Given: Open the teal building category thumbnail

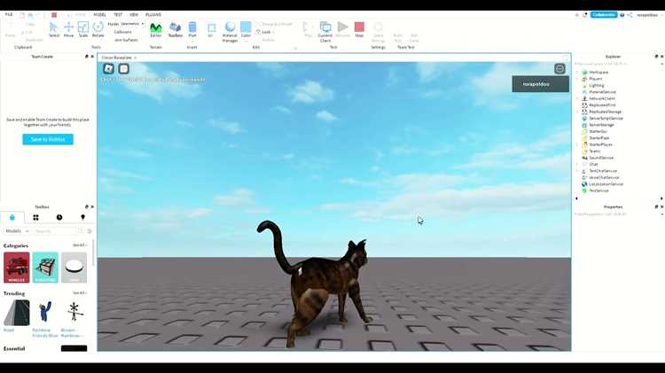Looking at the screenshot, I should click(x=45, y=268).
